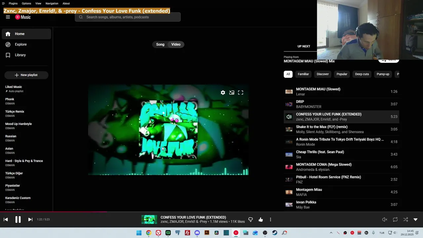Image resolution: width=423 pixels, height=238 pixels.
Task: Switch video to miniplayer mode
Action: [x=232, y=93]
